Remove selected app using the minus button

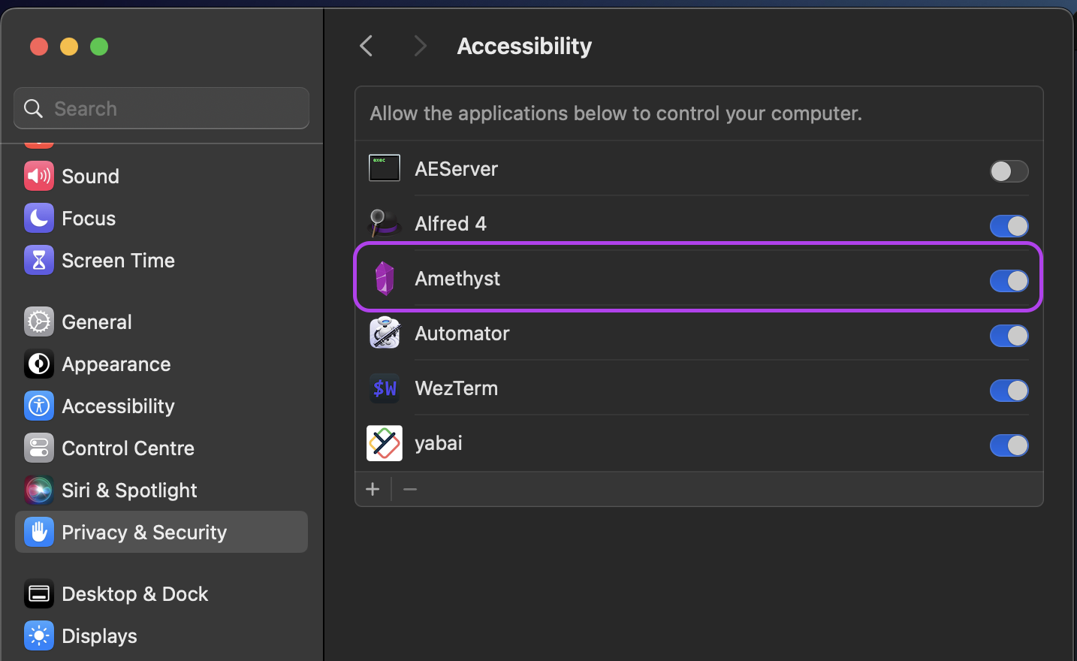[410, 489]
